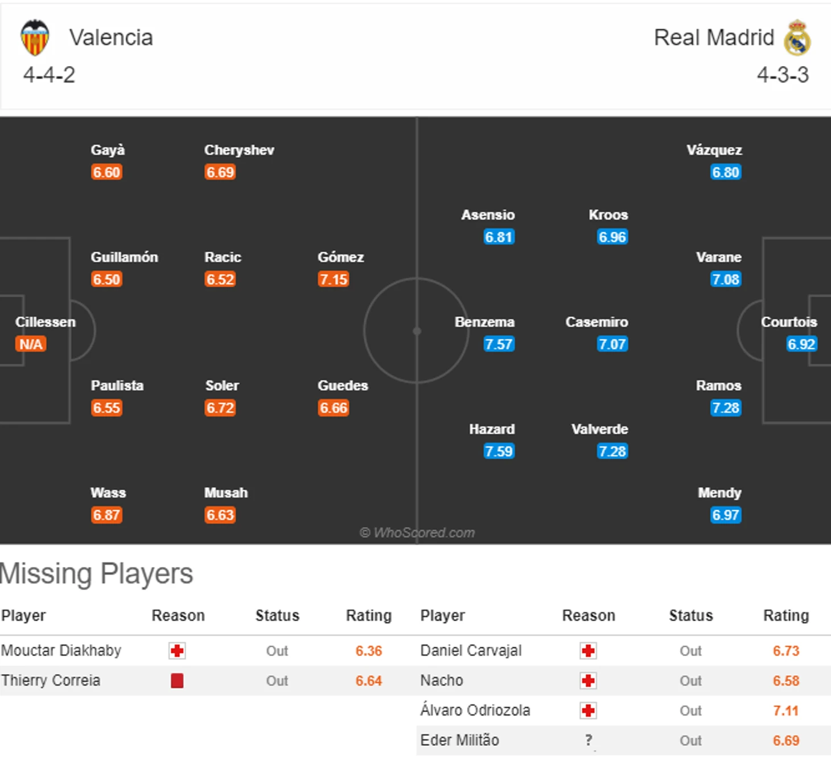Click the WhoScored.com watermark

(x=417, y=533)
